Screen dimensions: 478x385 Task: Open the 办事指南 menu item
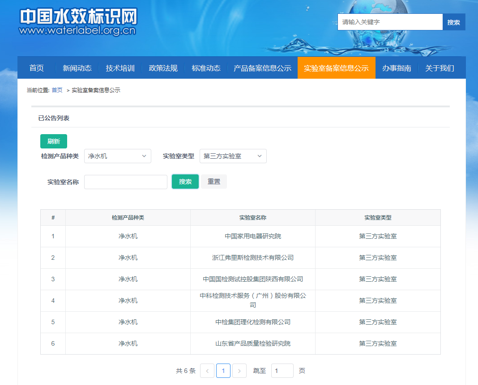(x=397, y=68)
